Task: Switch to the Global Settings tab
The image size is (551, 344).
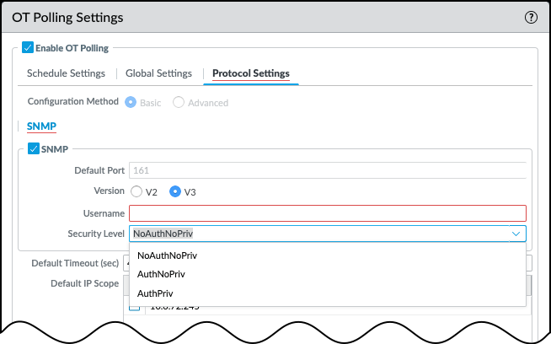Action: pos(158,73)
